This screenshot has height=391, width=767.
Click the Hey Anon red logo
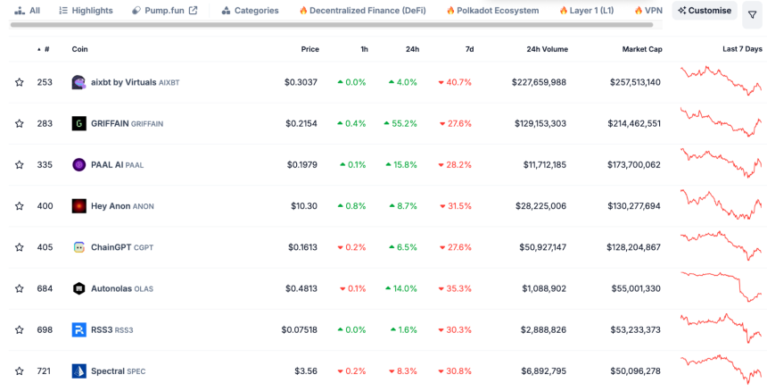[x=78, y=206]
